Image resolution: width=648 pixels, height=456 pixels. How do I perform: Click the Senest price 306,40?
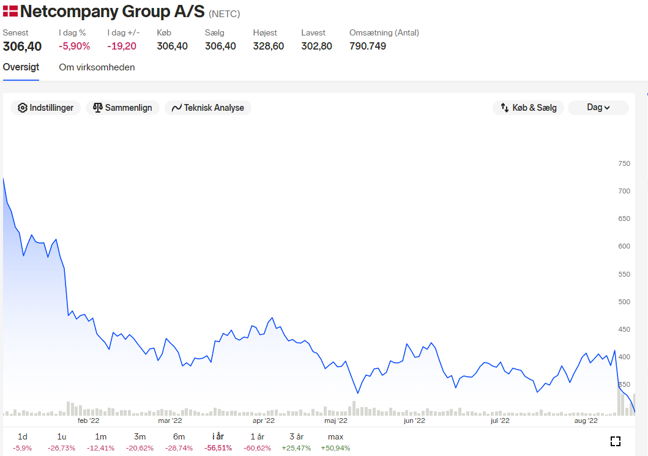point(22,47)
